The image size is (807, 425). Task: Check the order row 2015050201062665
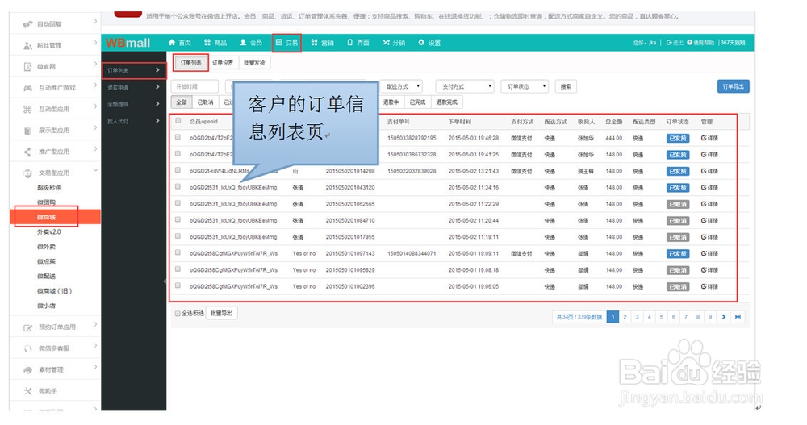(x=178, y=203)
